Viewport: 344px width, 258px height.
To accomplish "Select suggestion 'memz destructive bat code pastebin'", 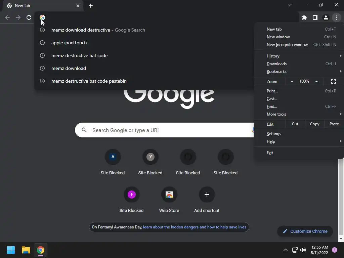I will point(144,81).
